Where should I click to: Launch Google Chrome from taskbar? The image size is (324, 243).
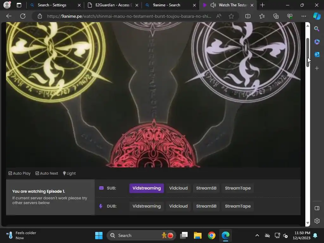click(x=212, y=235)
